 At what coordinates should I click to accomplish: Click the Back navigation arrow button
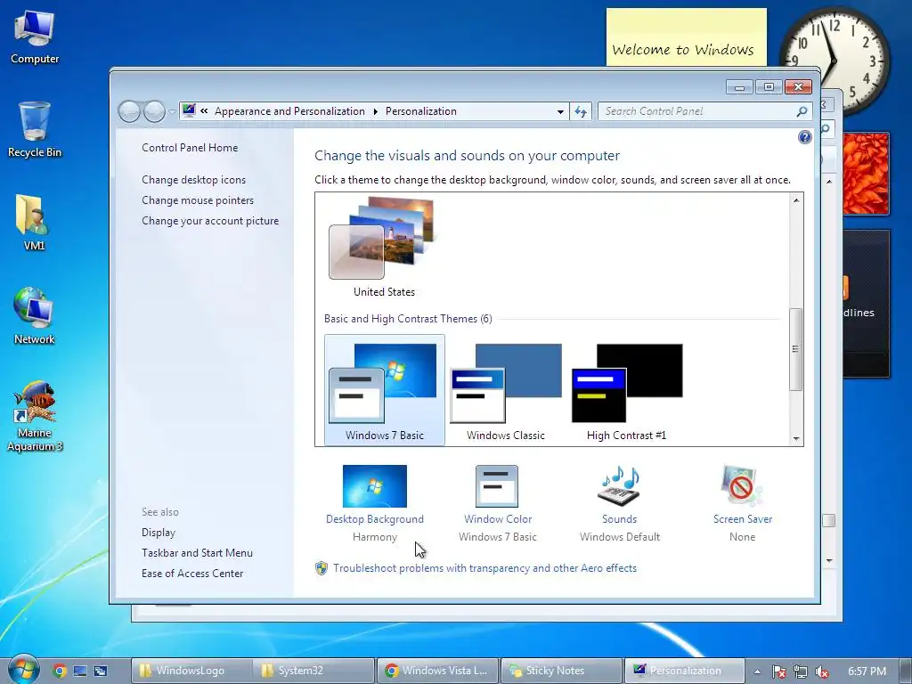click(129, 111)
